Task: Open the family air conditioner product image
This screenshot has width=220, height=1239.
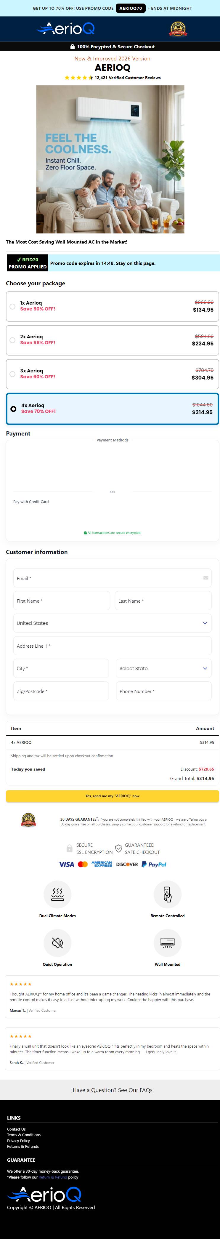Action: (110, 159)
